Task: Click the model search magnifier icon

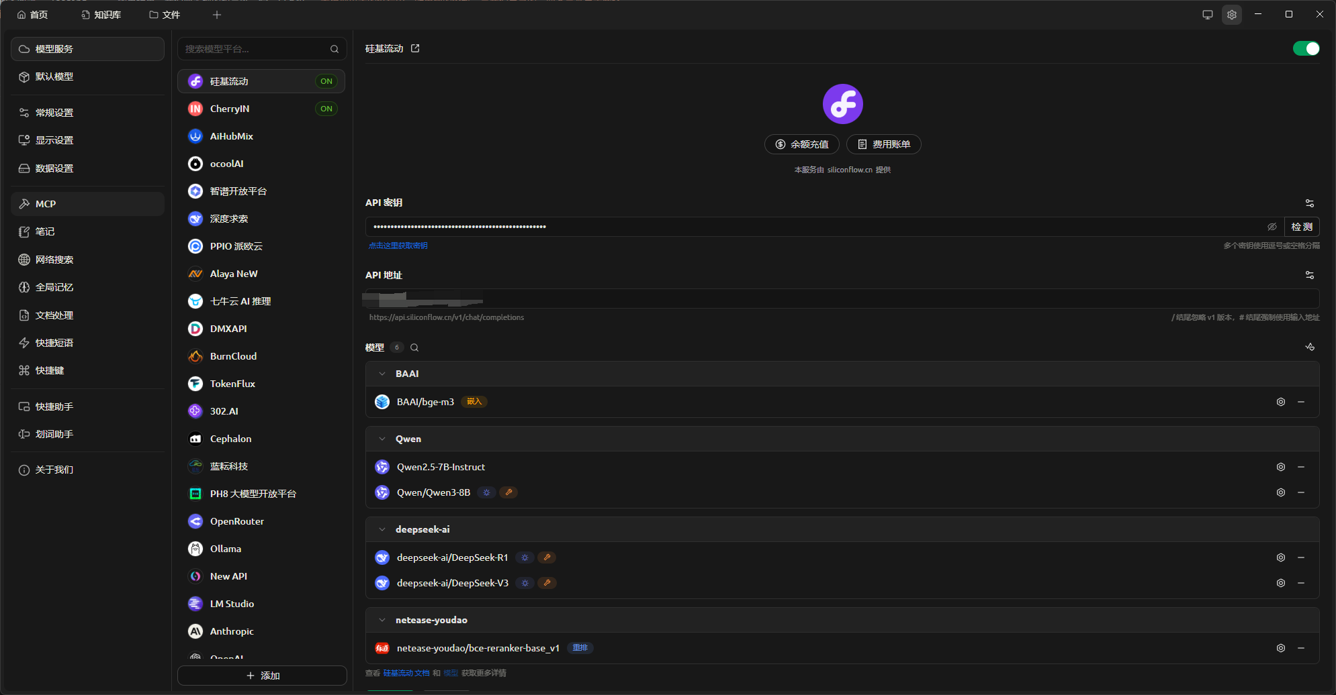Action: point(414,347)
